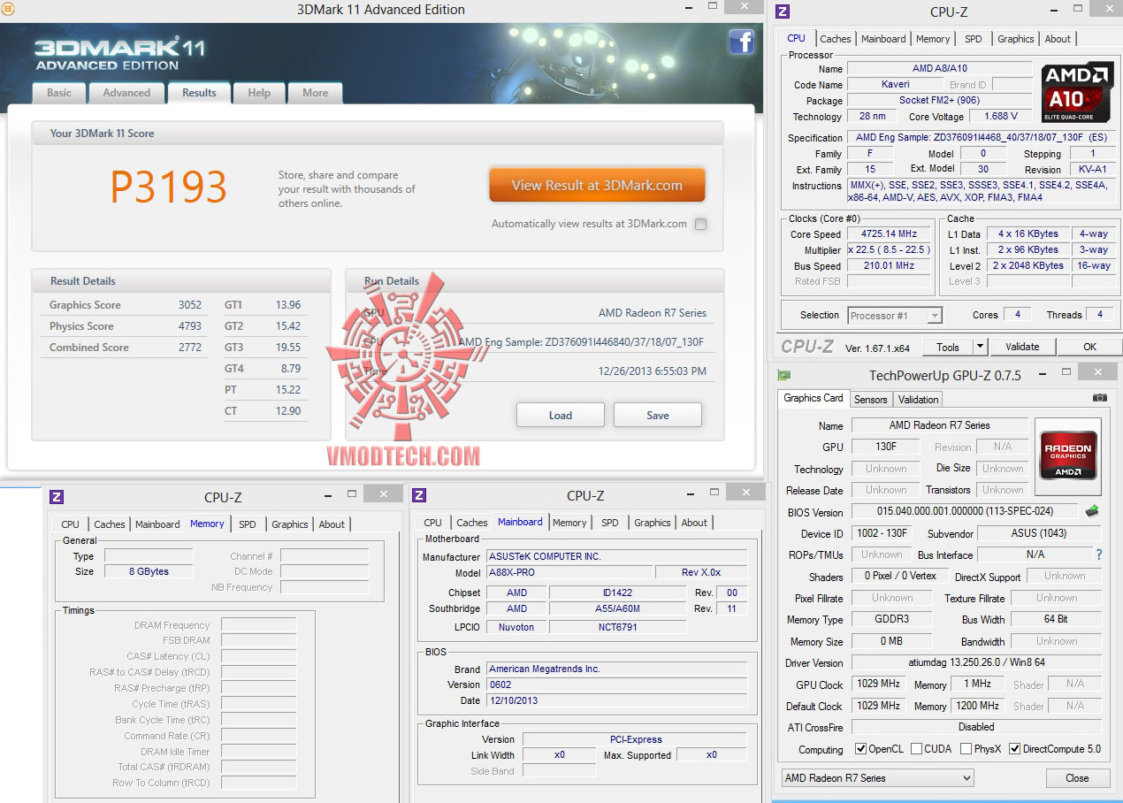Click the GDDR3 memory type field
This screenshot has width=1123, height=803.
pos(890,620)
